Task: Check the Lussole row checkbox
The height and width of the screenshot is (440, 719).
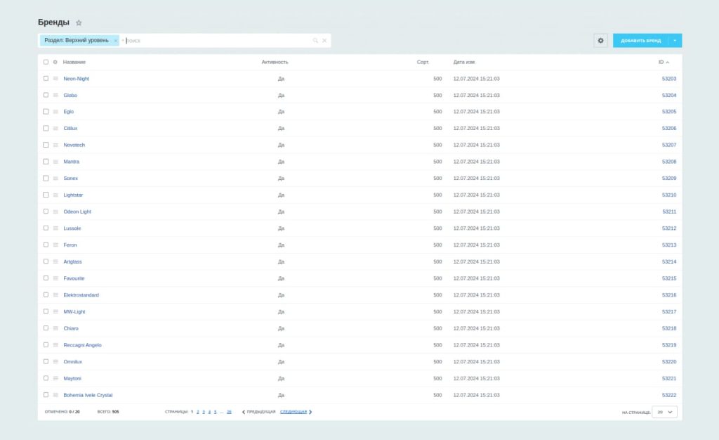Action: click(x=46, y=228)
